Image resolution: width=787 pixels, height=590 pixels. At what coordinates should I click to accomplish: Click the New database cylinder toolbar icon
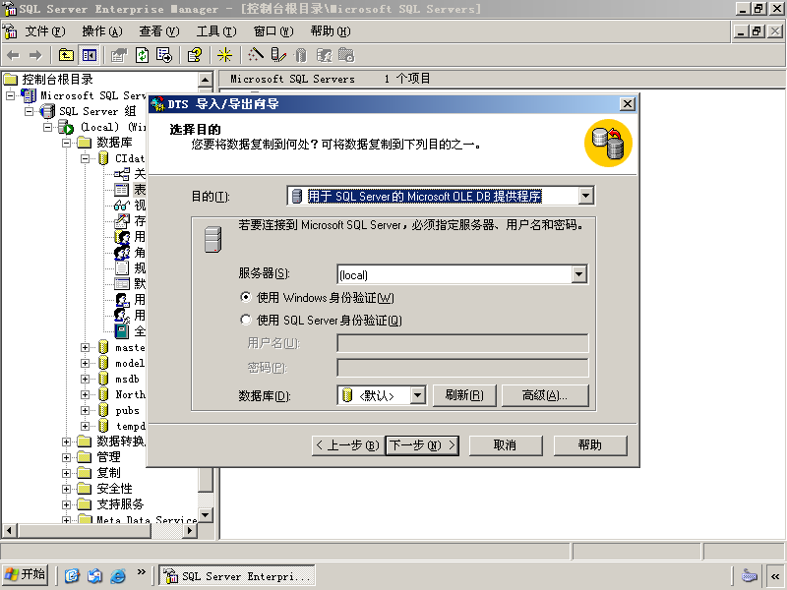tap(301, 55)
